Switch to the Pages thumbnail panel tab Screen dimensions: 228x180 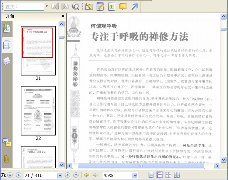tap(7, 45)
